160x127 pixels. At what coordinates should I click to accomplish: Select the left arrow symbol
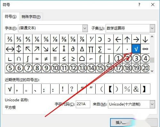[x=118, y=39]
